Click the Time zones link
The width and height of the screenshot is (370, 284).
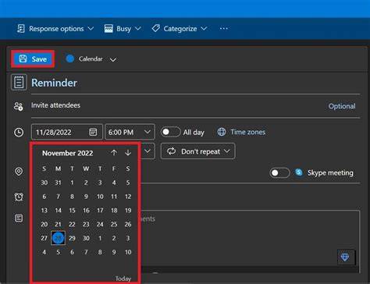coord(247,132)
